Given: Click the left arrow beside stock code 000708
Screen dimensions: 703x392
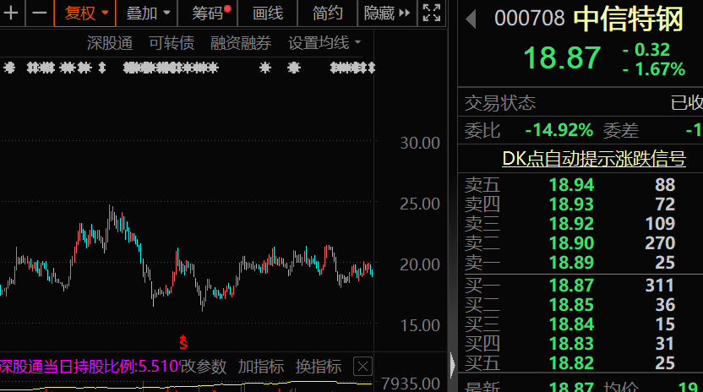Looking at the screenshot, I should click(471, 18).
